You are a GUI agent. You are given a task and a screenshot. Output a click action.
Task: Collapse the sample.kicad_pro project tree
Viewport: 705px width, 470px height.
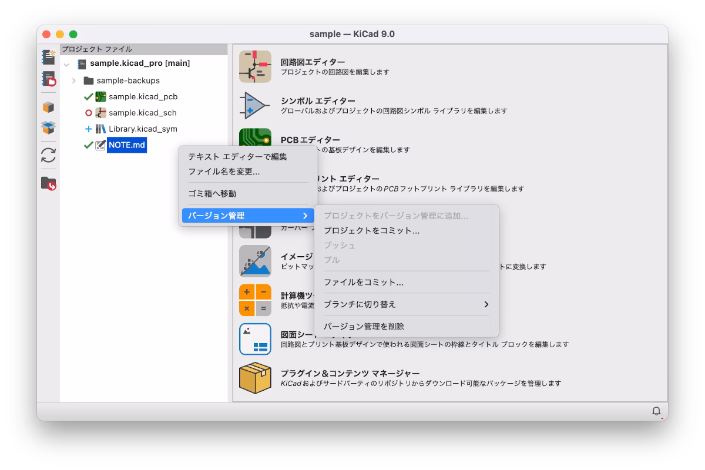(66, 64)
